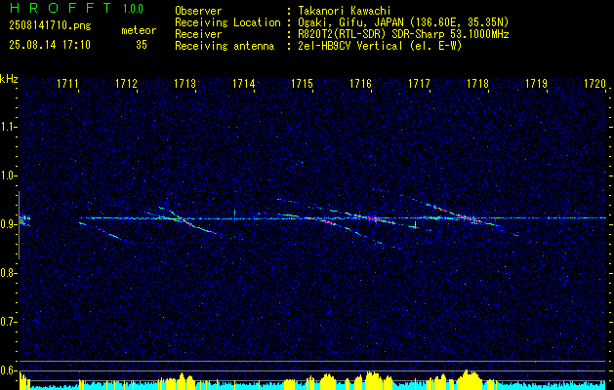Click the Observer label

198,11
